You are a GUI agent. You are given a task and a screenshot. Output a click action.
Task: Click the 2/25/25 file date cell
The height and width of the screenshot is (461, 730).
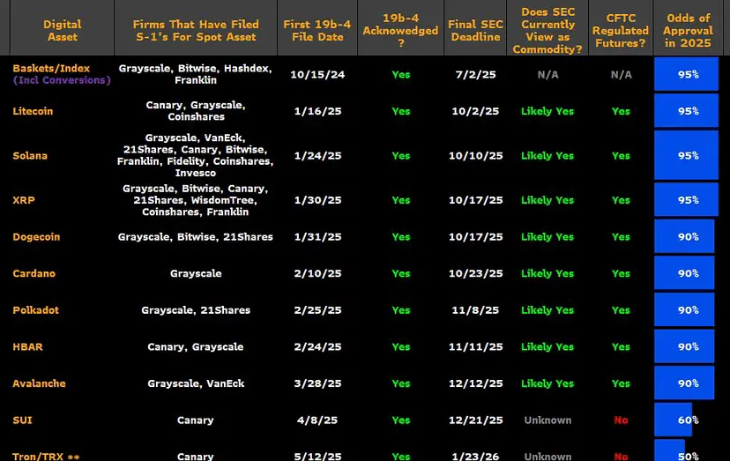click(317, 310)
